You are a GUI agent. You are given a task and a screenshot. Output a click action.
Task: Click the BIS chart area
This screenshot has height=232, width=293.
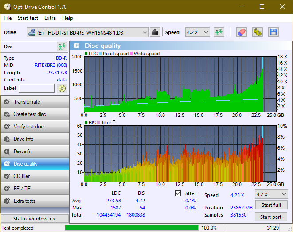180,154
